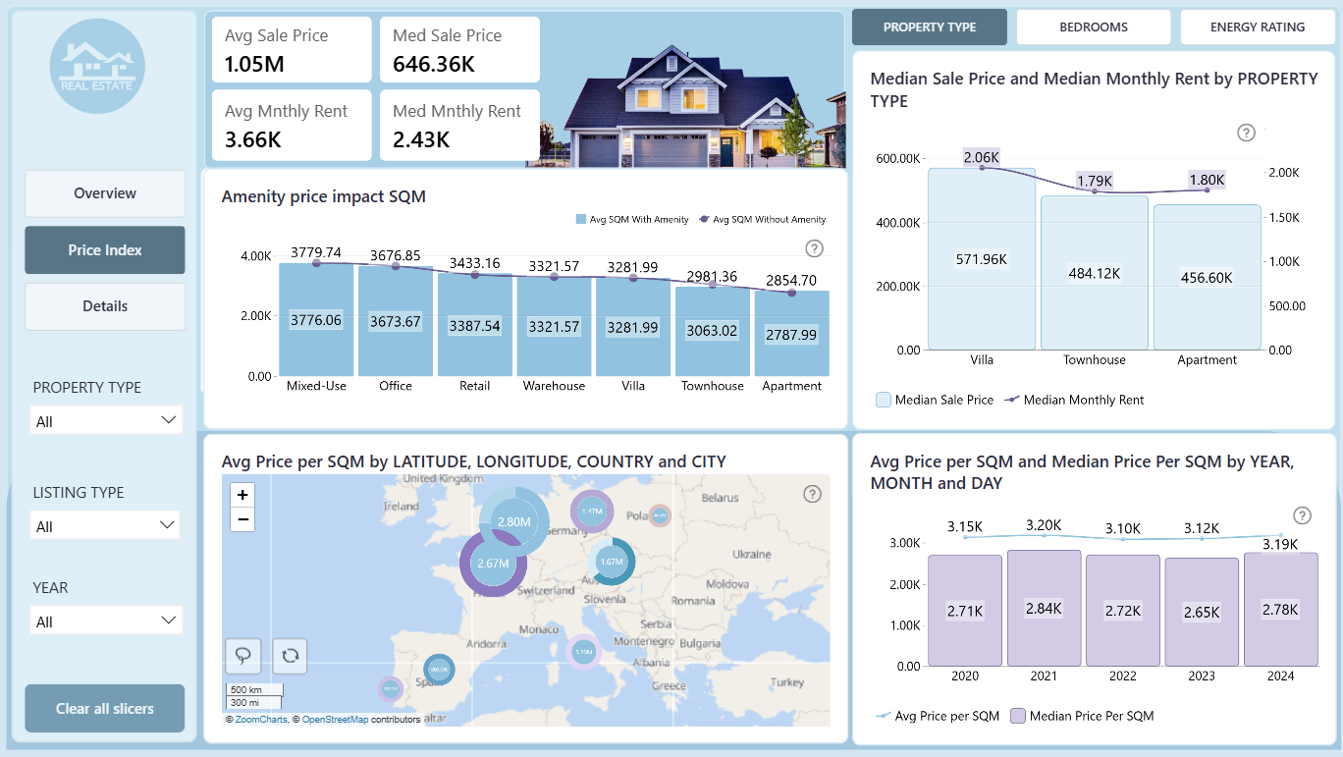
Task: Expand the YEAR slicer dropdown
Action: (106, 621)
